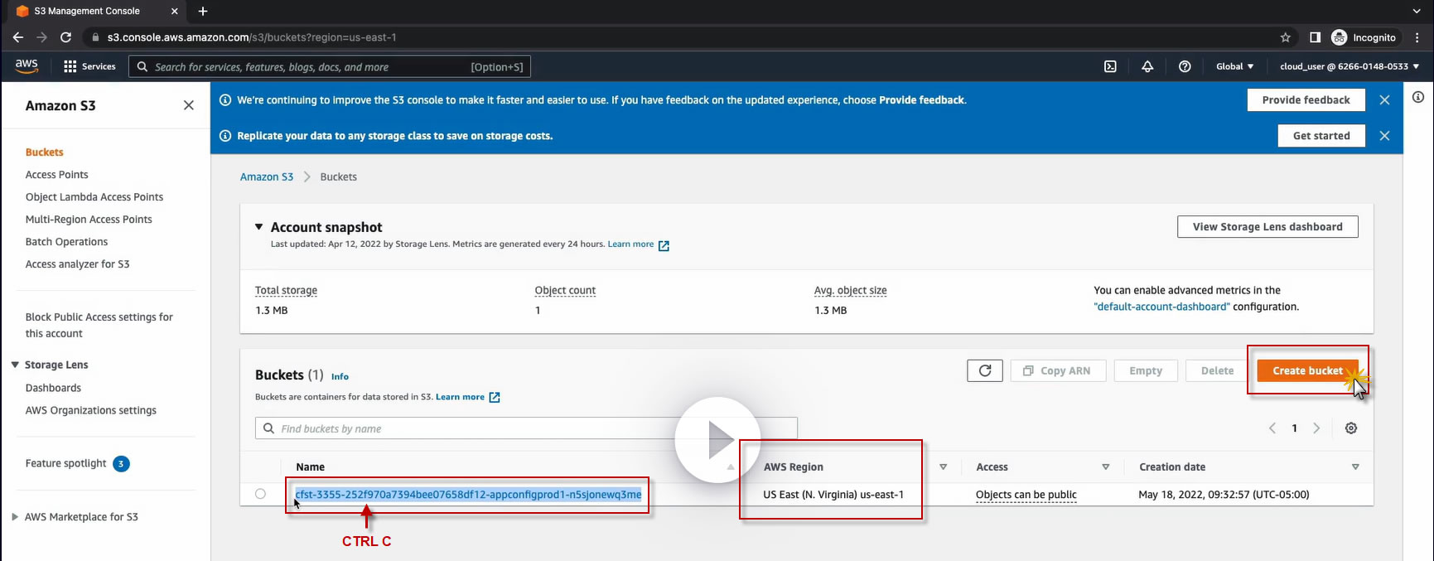Open Access Points in sidebar
The image size is (1434, 561).
[56, 175]
